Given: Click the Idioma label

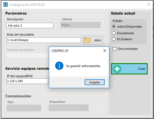Looking at the screenshot, I should pos(67,19).
